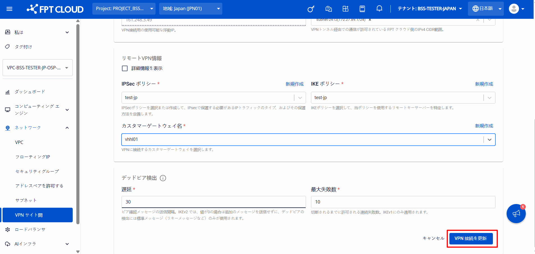Expand コンピューティング エンジン menu
535x254 pixels.
[x=67, y=110]
